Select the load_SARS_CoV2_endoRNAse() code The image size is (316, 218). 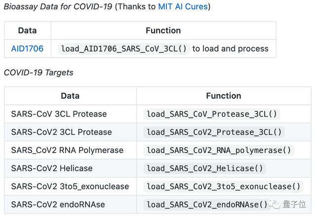(x=207, y=205)
